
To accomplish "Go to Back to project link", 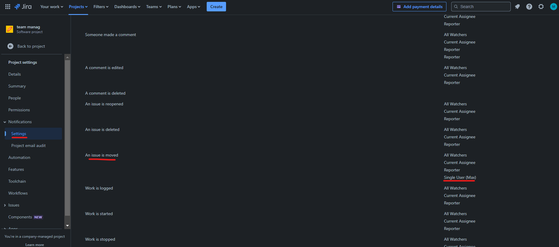I will (x=31, y=46).
